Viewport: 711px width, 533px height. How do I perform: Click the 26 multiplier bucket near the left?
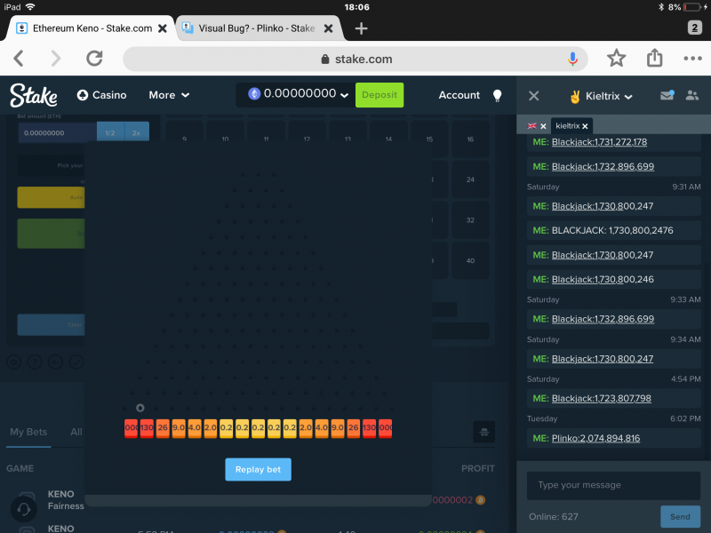pyautogui.click(x=163, y=428)
